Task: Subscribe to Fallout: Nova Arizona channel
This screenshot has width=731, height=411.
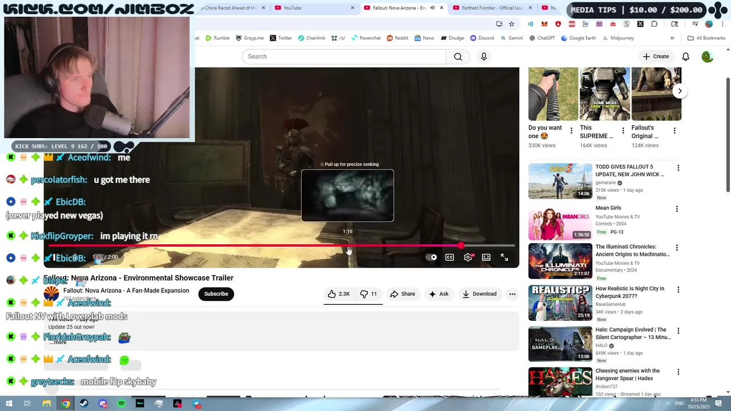Action: click(x=216, y=294)
